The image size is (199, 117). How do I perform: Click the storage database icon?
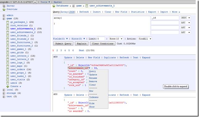[4, 93]
